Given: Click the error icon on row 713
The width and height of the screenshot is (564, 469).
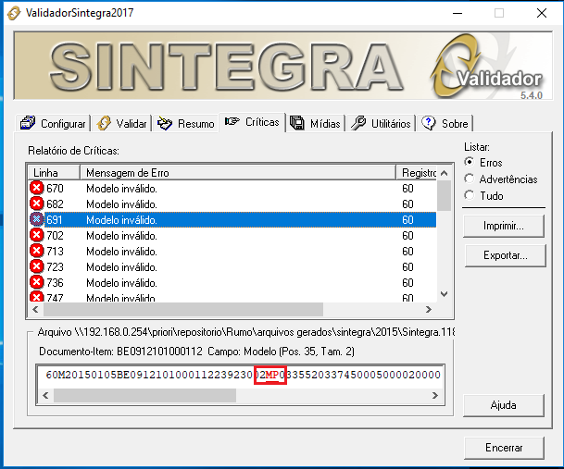Looking at the screenshot, I should 36,251.
